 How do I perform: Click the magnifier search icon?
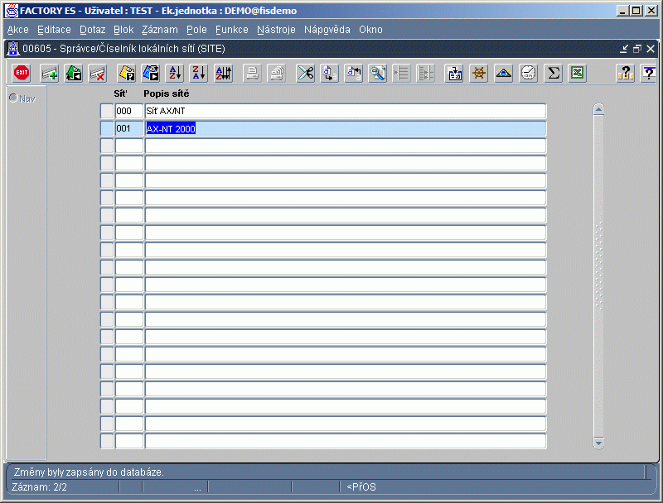[378, 74]
